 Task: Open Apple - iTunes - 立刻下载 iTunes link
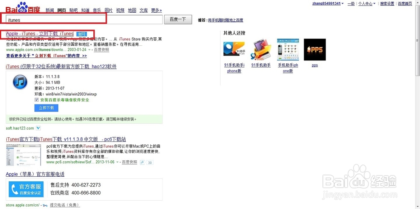[39, 34]
